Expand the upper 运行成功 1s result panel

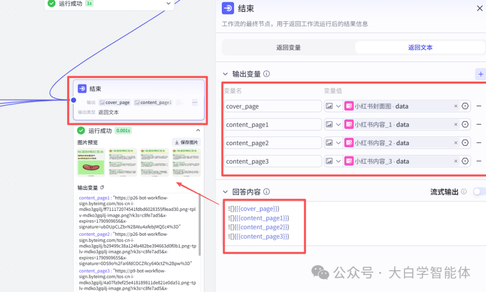(x=168, y=4)
